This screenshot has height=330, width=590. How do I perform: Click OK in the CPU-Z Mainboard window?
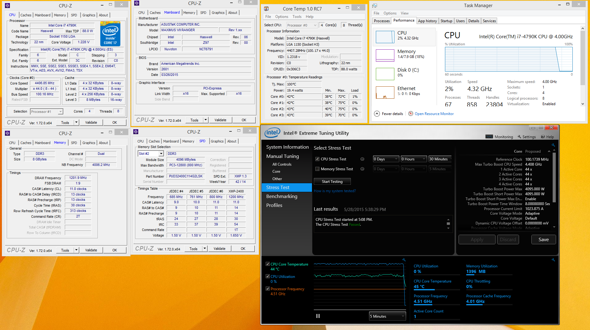click(244, 120)
